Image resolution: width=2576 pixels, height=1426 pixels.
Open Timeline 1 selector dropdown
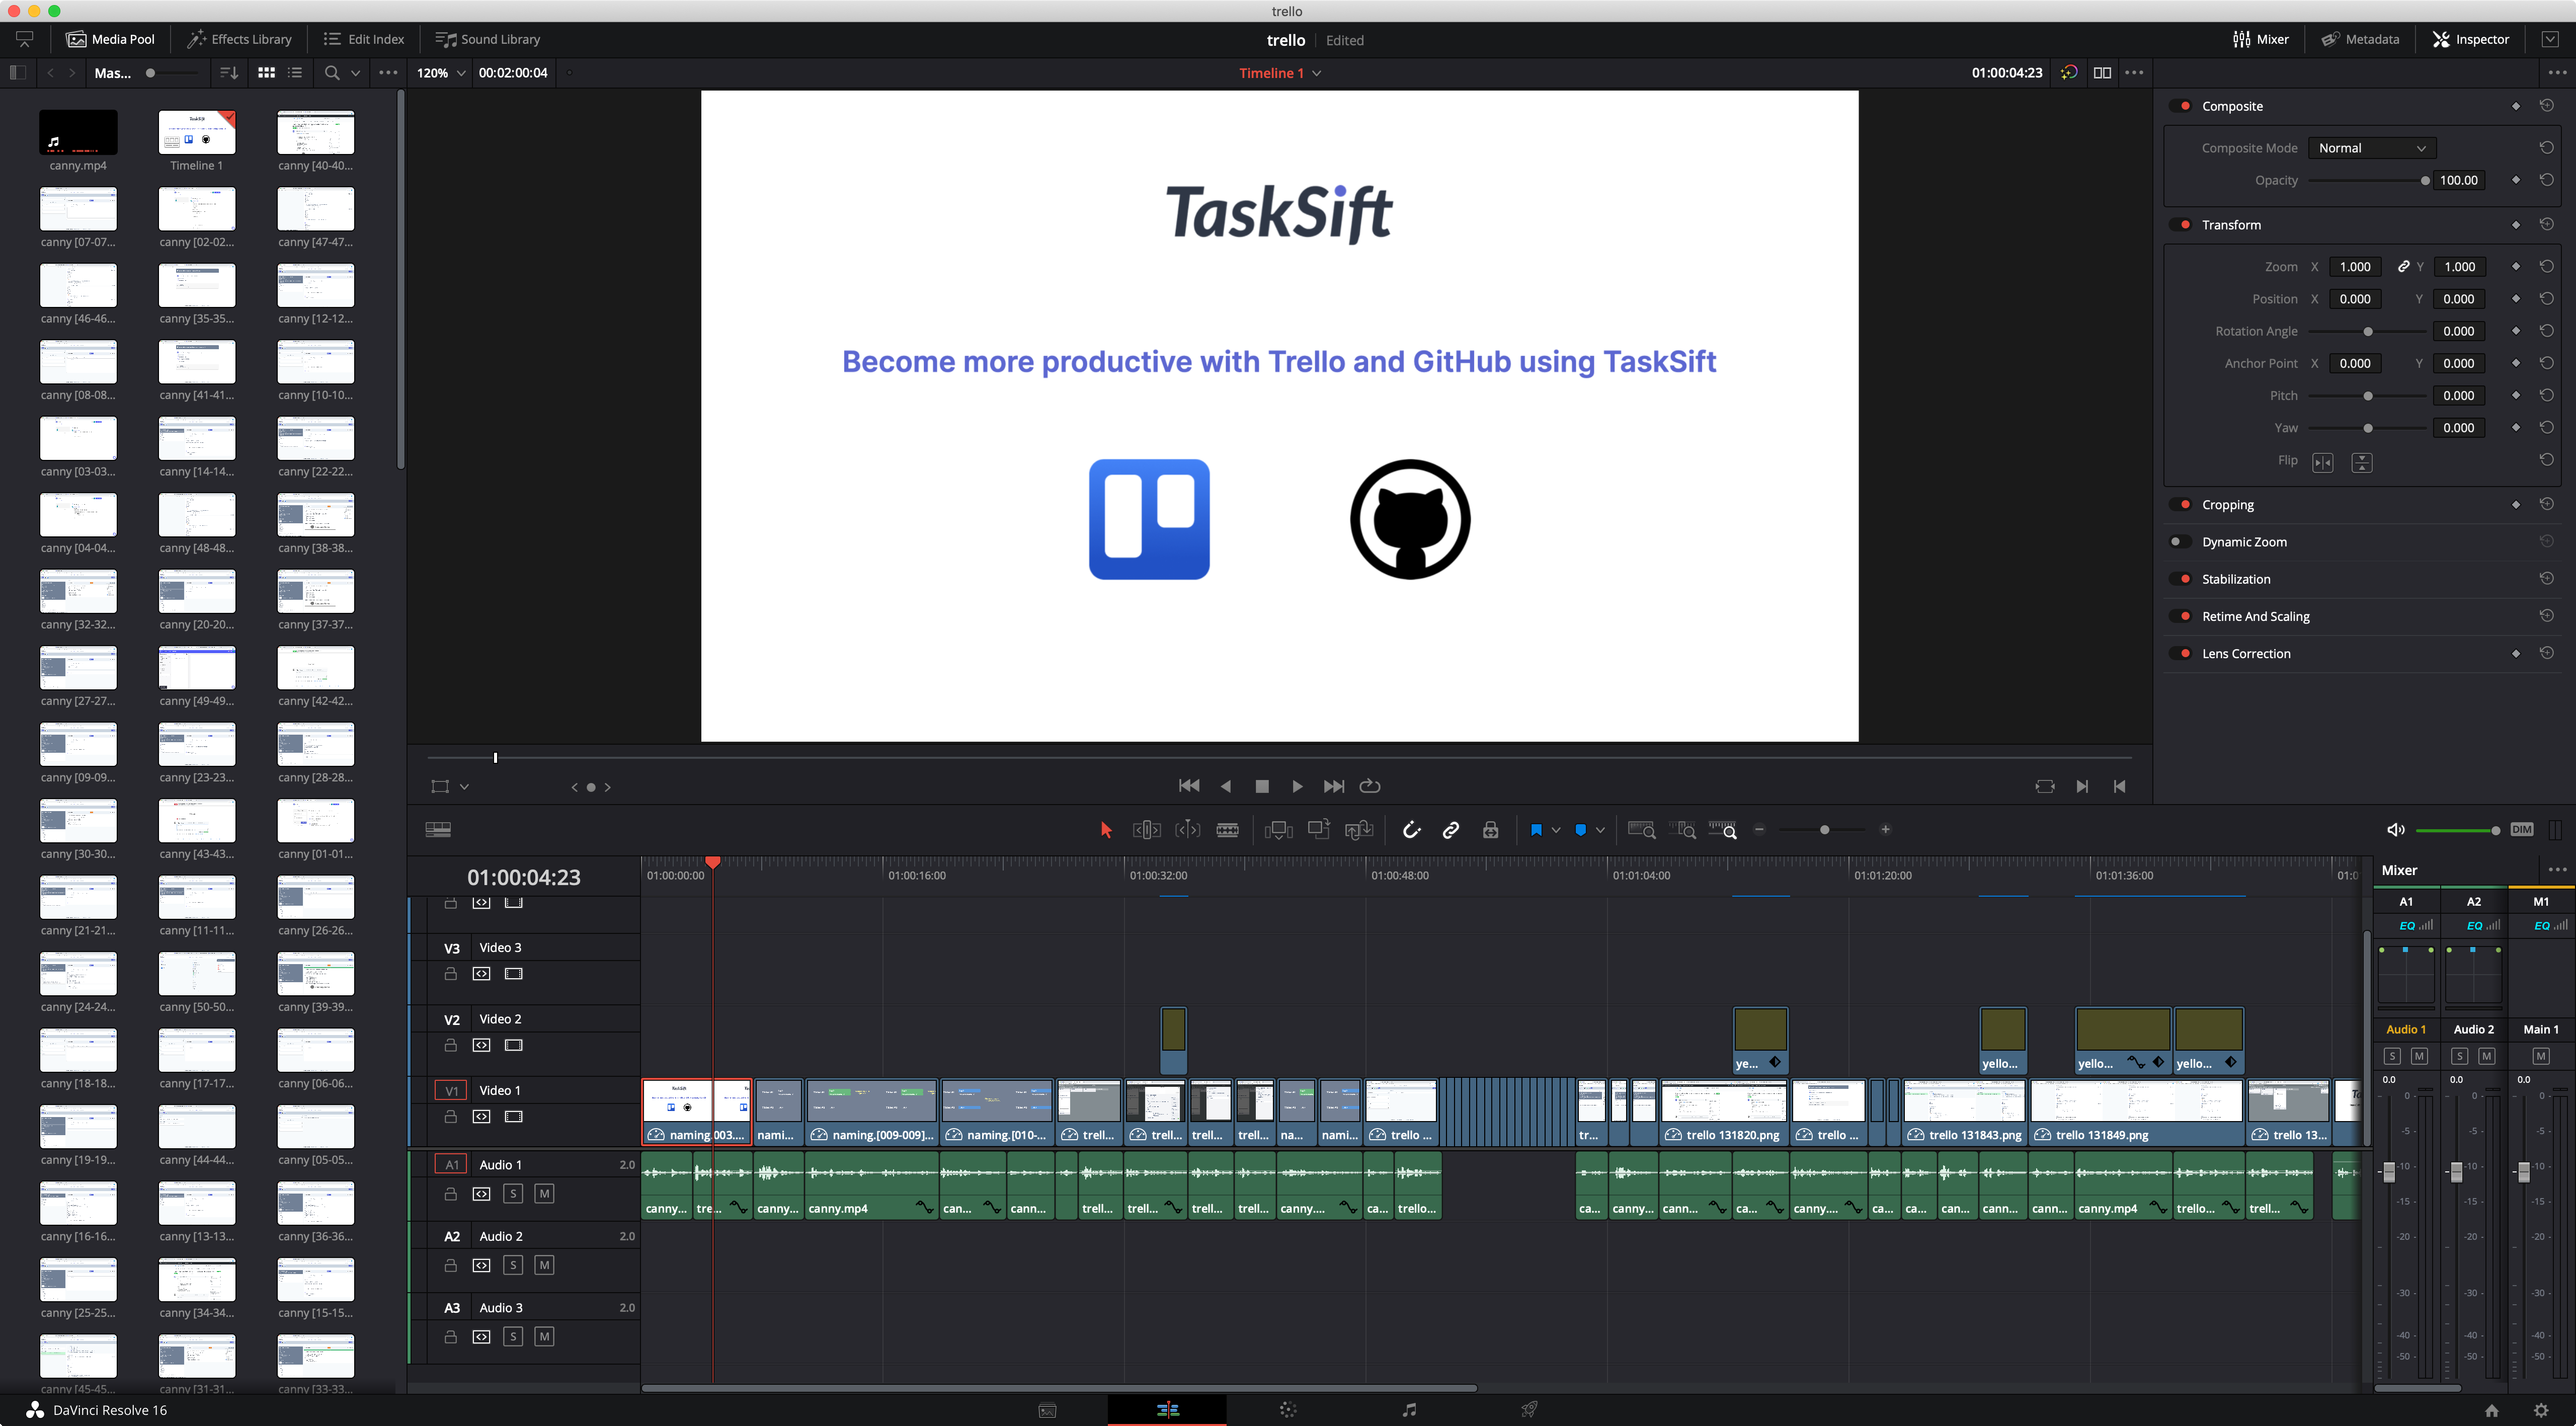[1280, 73]
